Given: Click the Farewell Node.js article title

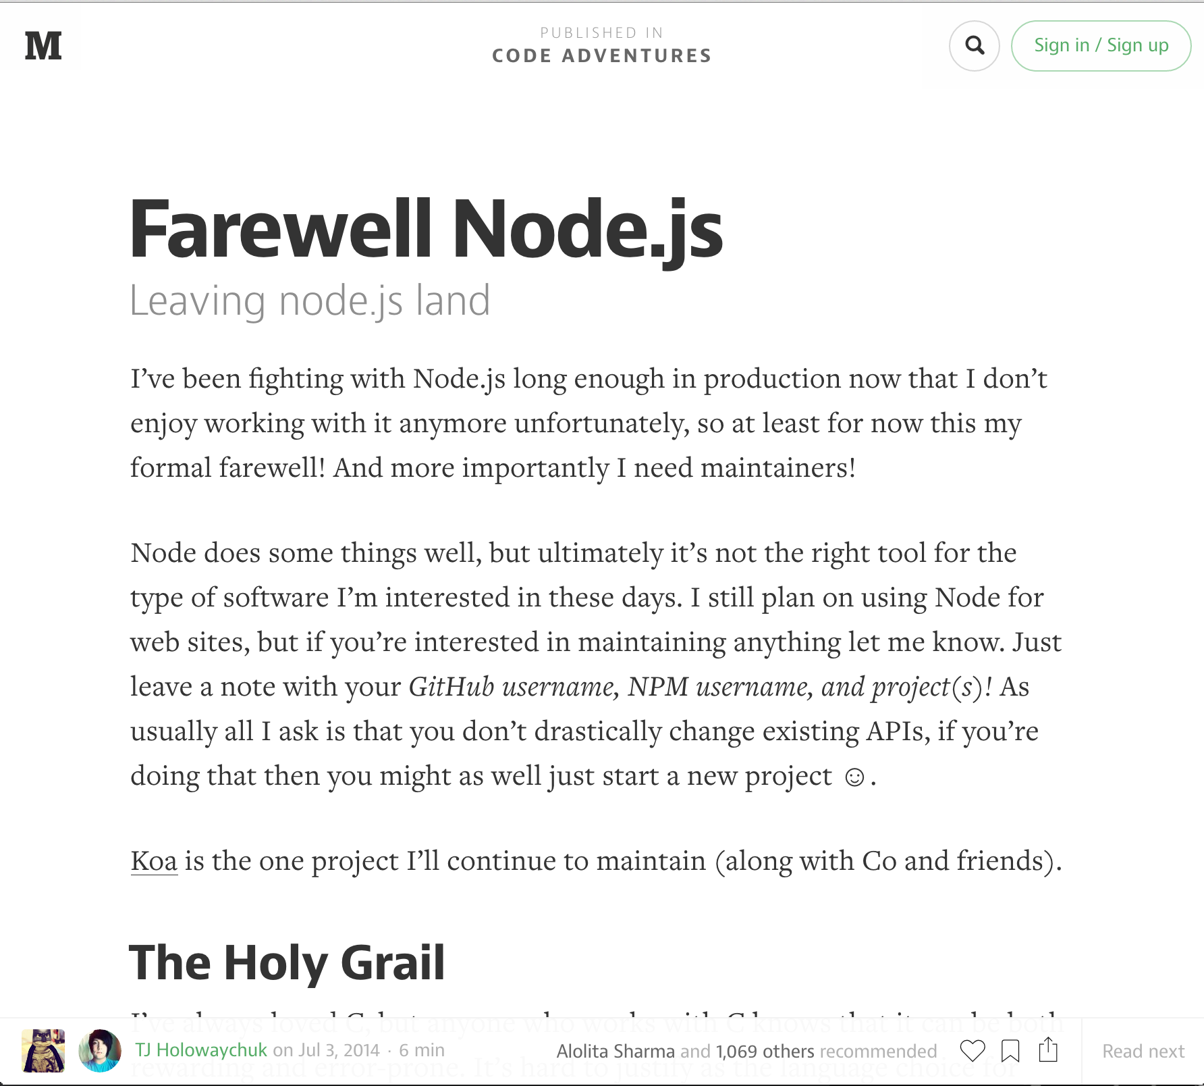Looking at the screenshot, I should [426, 229].
